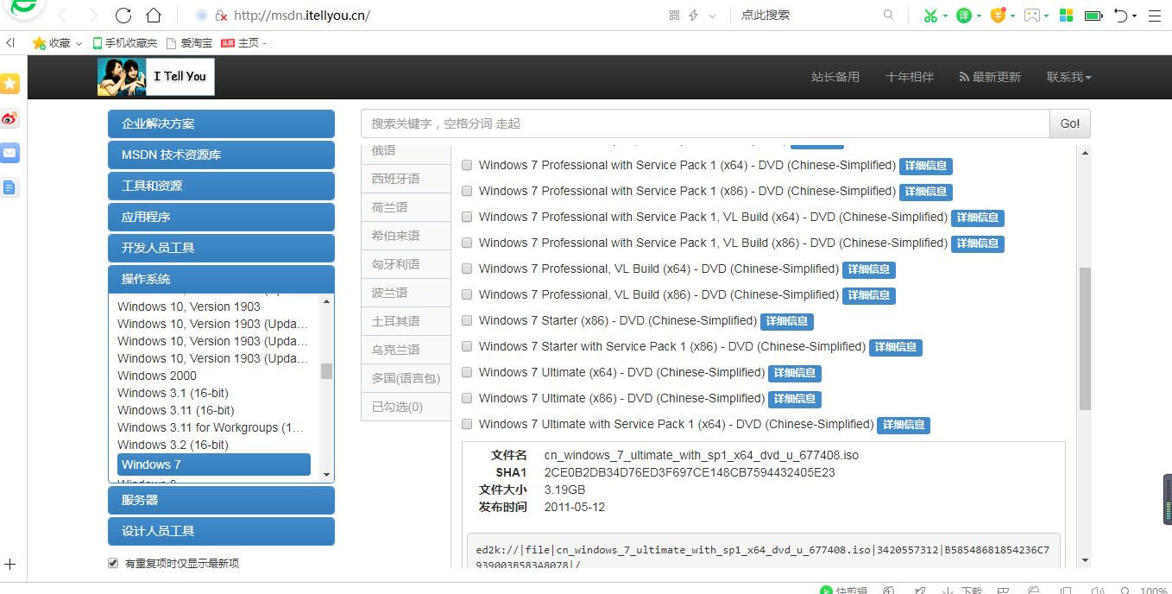Select Windows 7 in the version list
This screenshot has width=1172, height=594.
pos(213,464)
